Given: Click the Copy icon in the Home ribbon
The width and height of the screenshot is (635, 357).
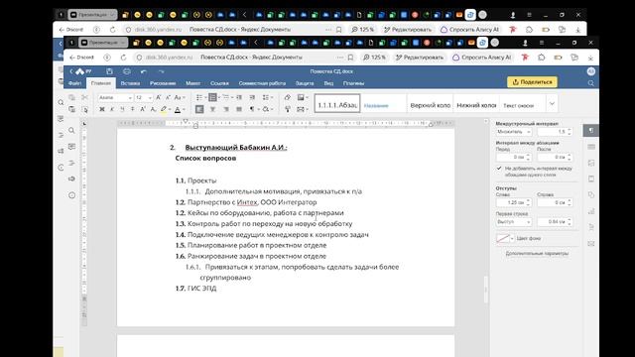Looking at the screenshot, I should (71, 97).
